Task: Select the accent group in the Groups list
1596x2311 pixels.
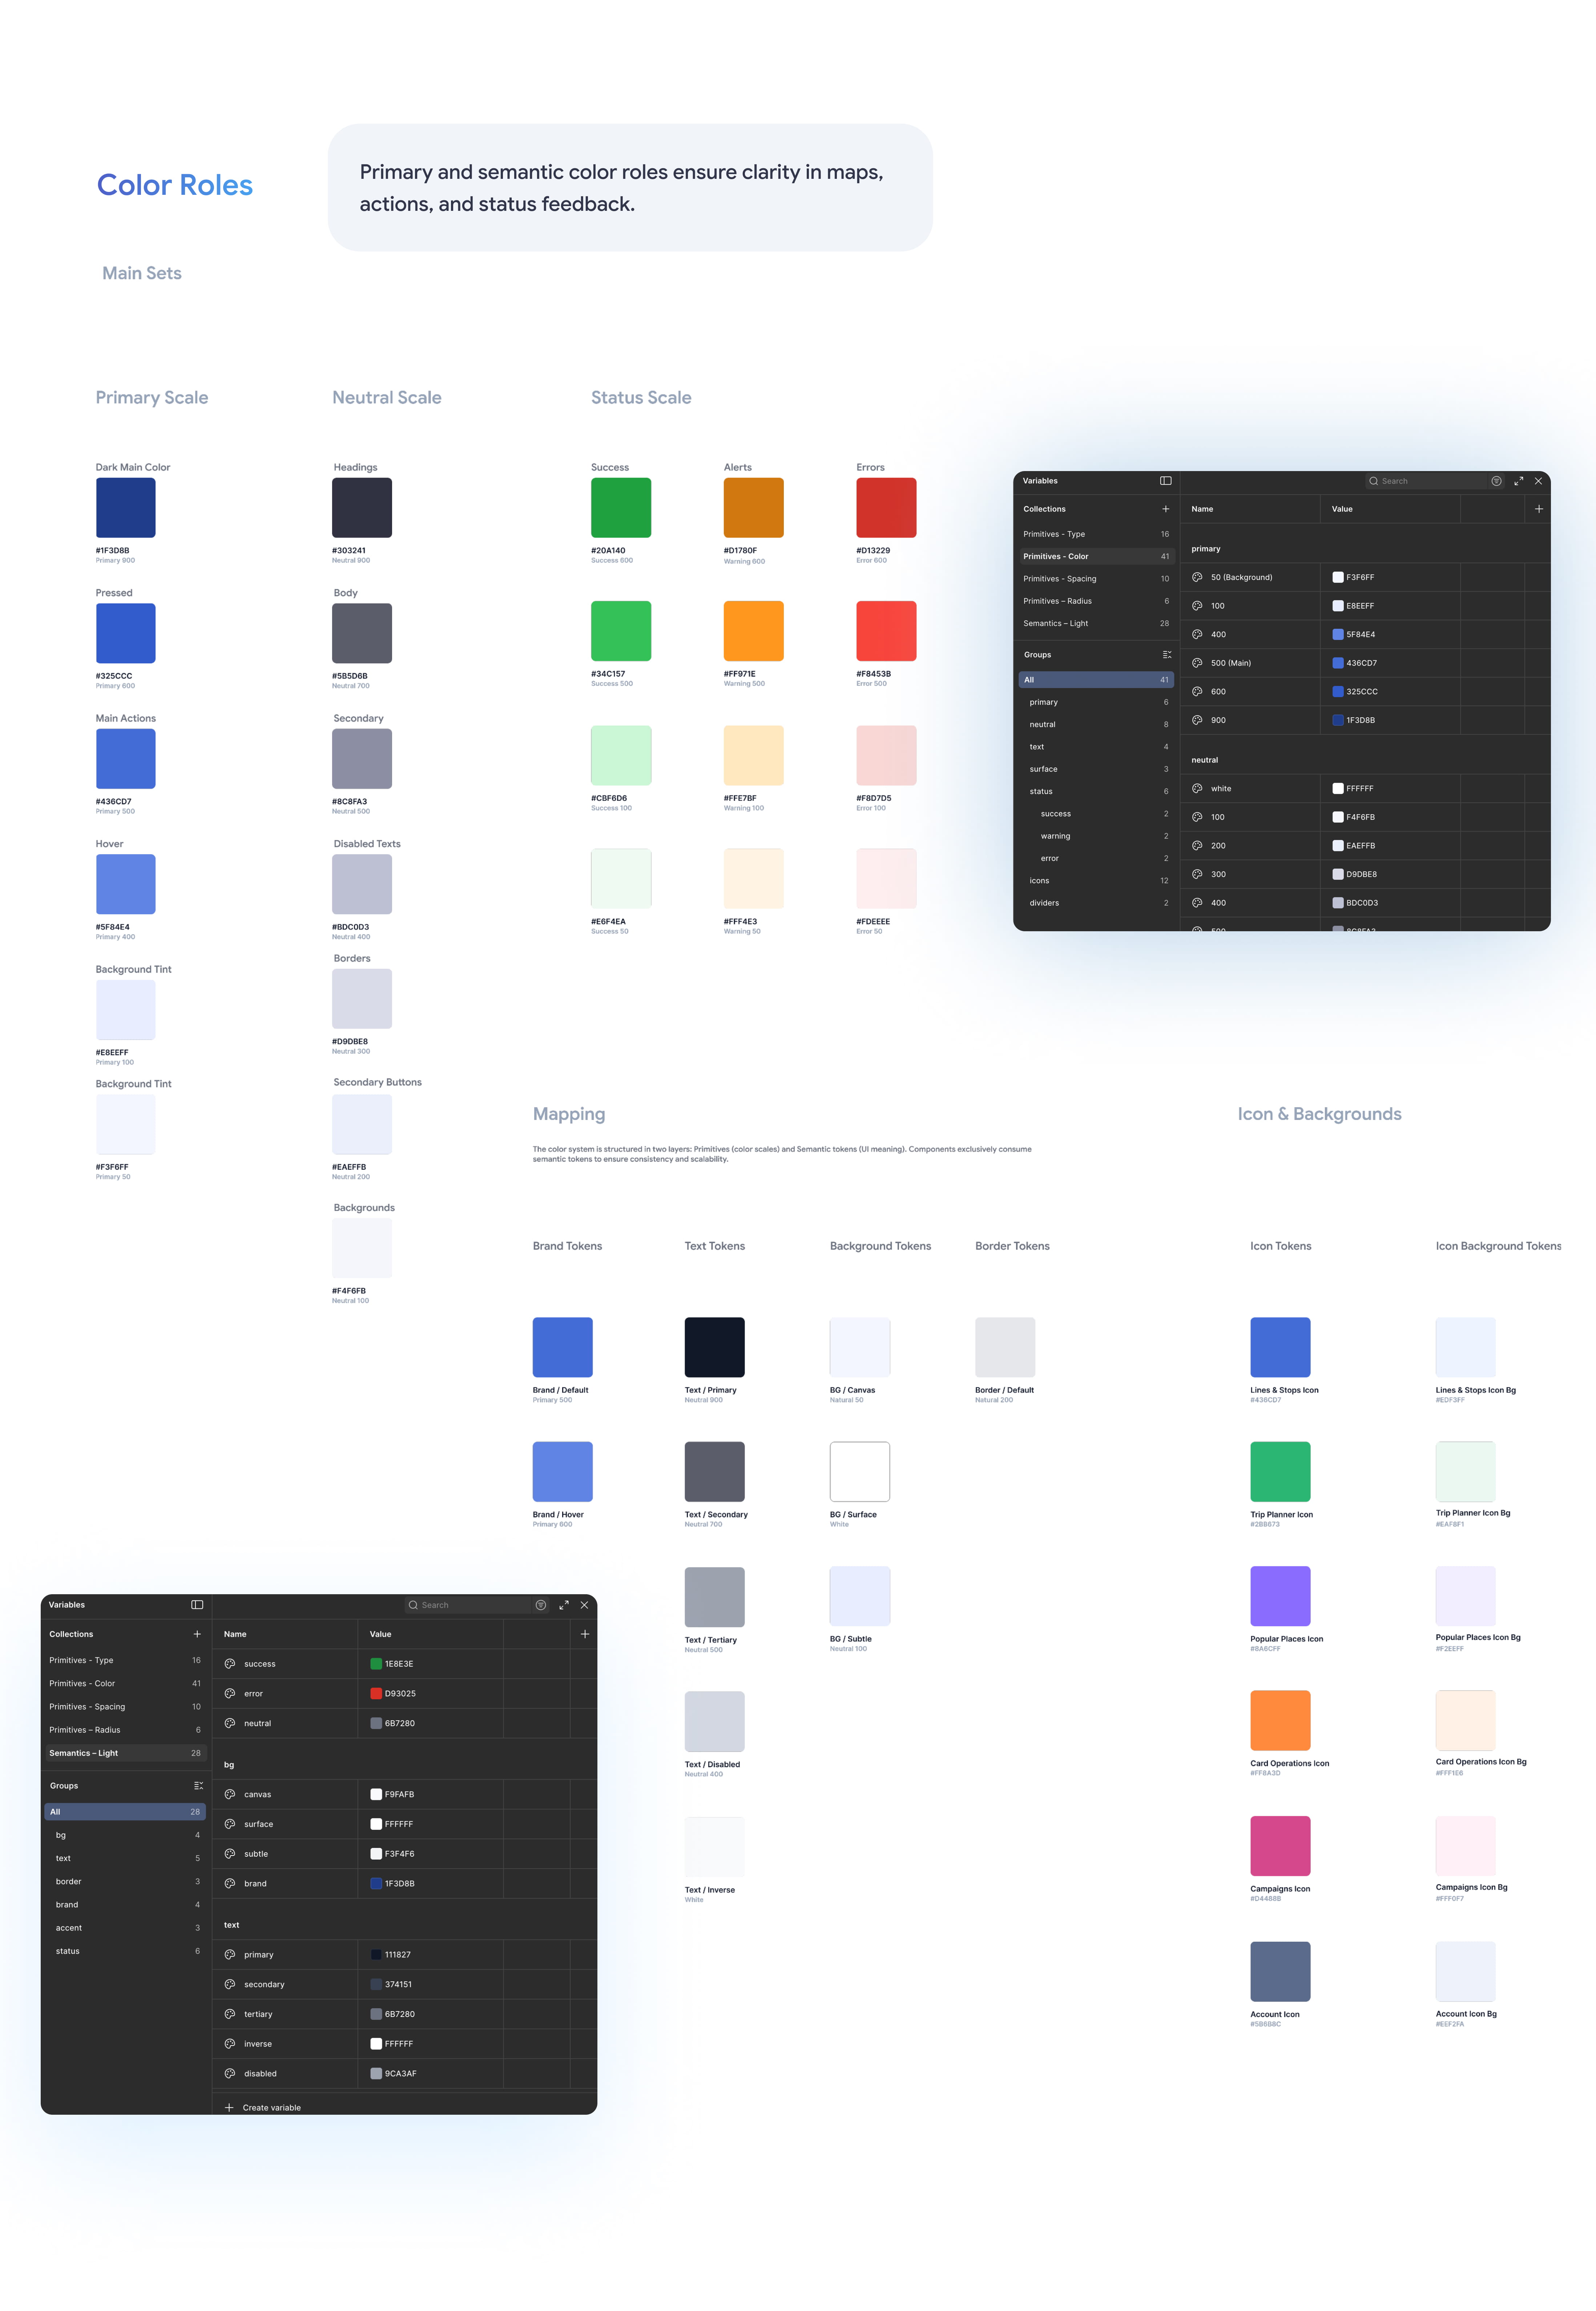Action: coord(69,1928)
